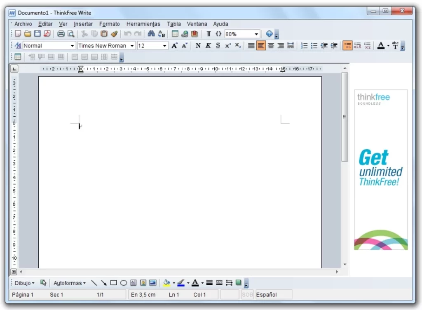Open the Normal style dropdown

click(x=73, y=46)
